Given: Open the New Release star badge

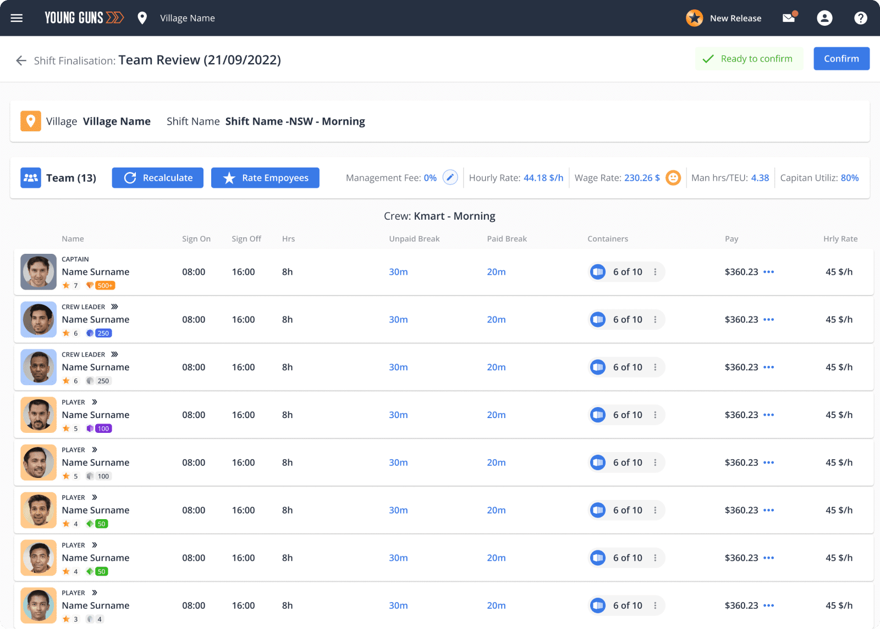Looking at the screenshot, I should tap(694, 18).
